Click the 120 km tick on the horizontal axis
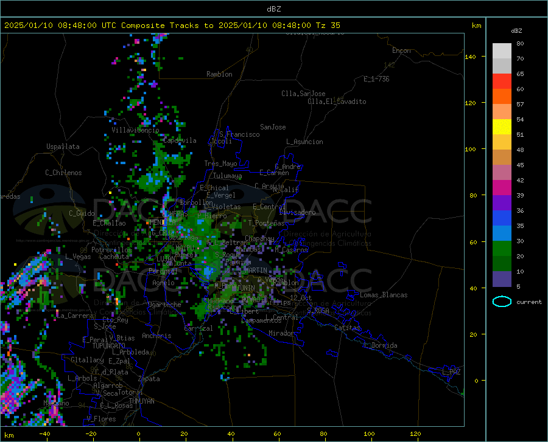Viewport: 548px width, 442px height. [415, 433]
